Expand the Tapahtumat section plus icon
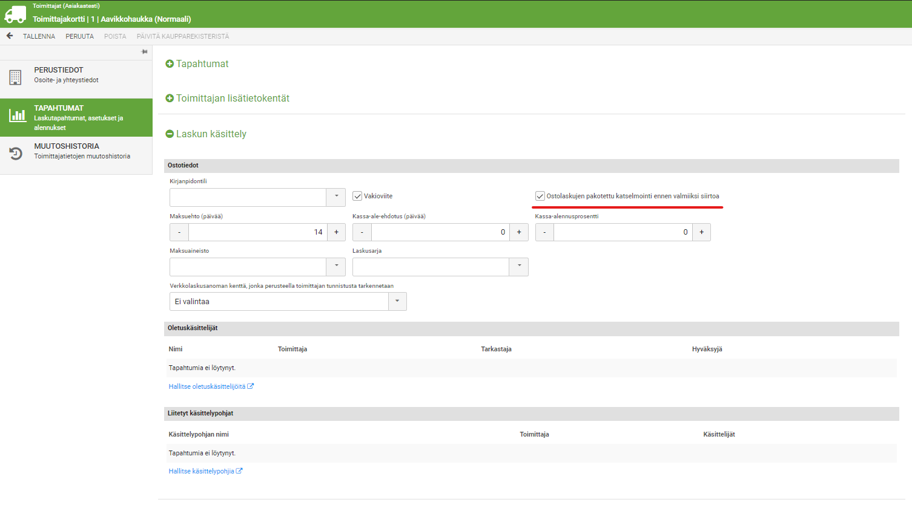 tap(170, 64)
